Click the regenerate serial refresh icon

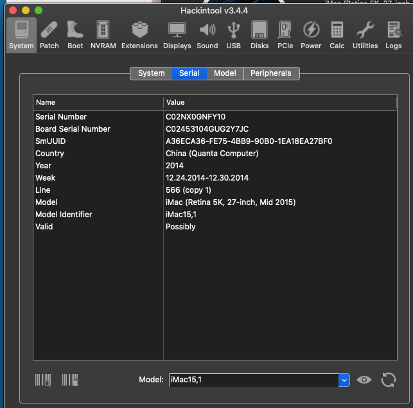pos(388,380)
